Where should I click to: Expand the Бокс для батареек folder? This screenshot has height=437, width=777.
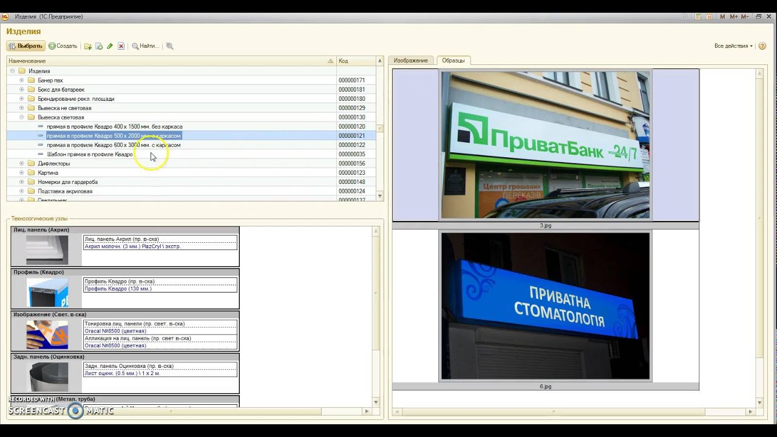pos(22,89)
